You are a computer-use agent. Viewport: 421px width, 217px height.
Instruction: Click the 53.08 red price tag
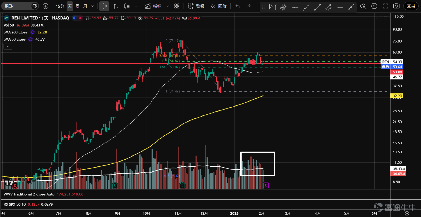pyautogui.click(x=397, y=72)
